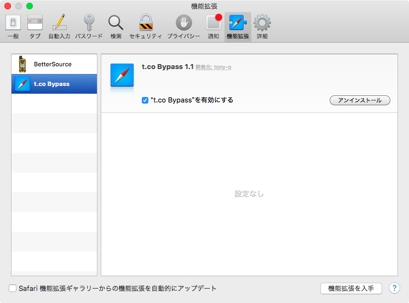409x303 pixels.
Task: Select BetterSource in the extensions list
Action: [x=54, y=64]
